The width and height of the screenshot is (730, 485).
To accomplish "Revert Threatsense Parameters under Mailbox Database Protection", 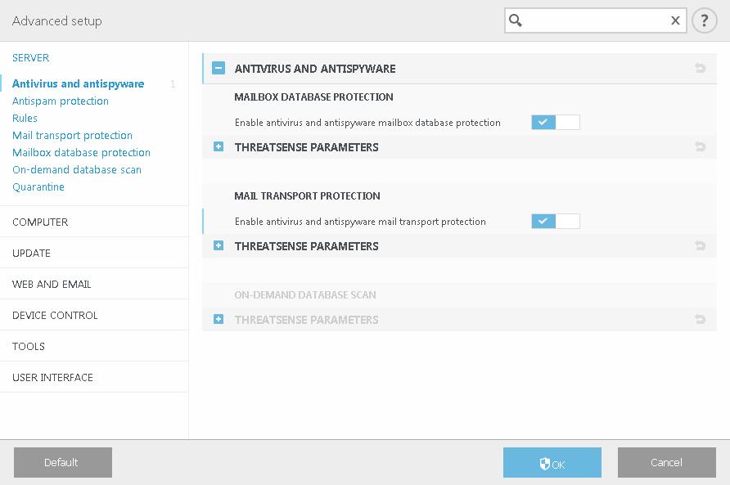I will point(701,147).
